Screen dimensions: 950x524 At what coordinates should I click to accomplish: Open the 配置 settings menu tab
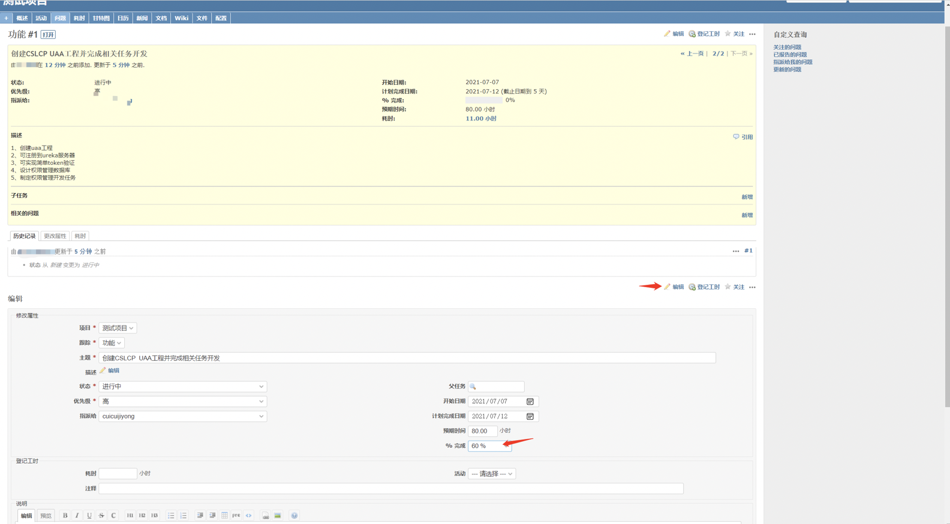(x=221, y=18)
